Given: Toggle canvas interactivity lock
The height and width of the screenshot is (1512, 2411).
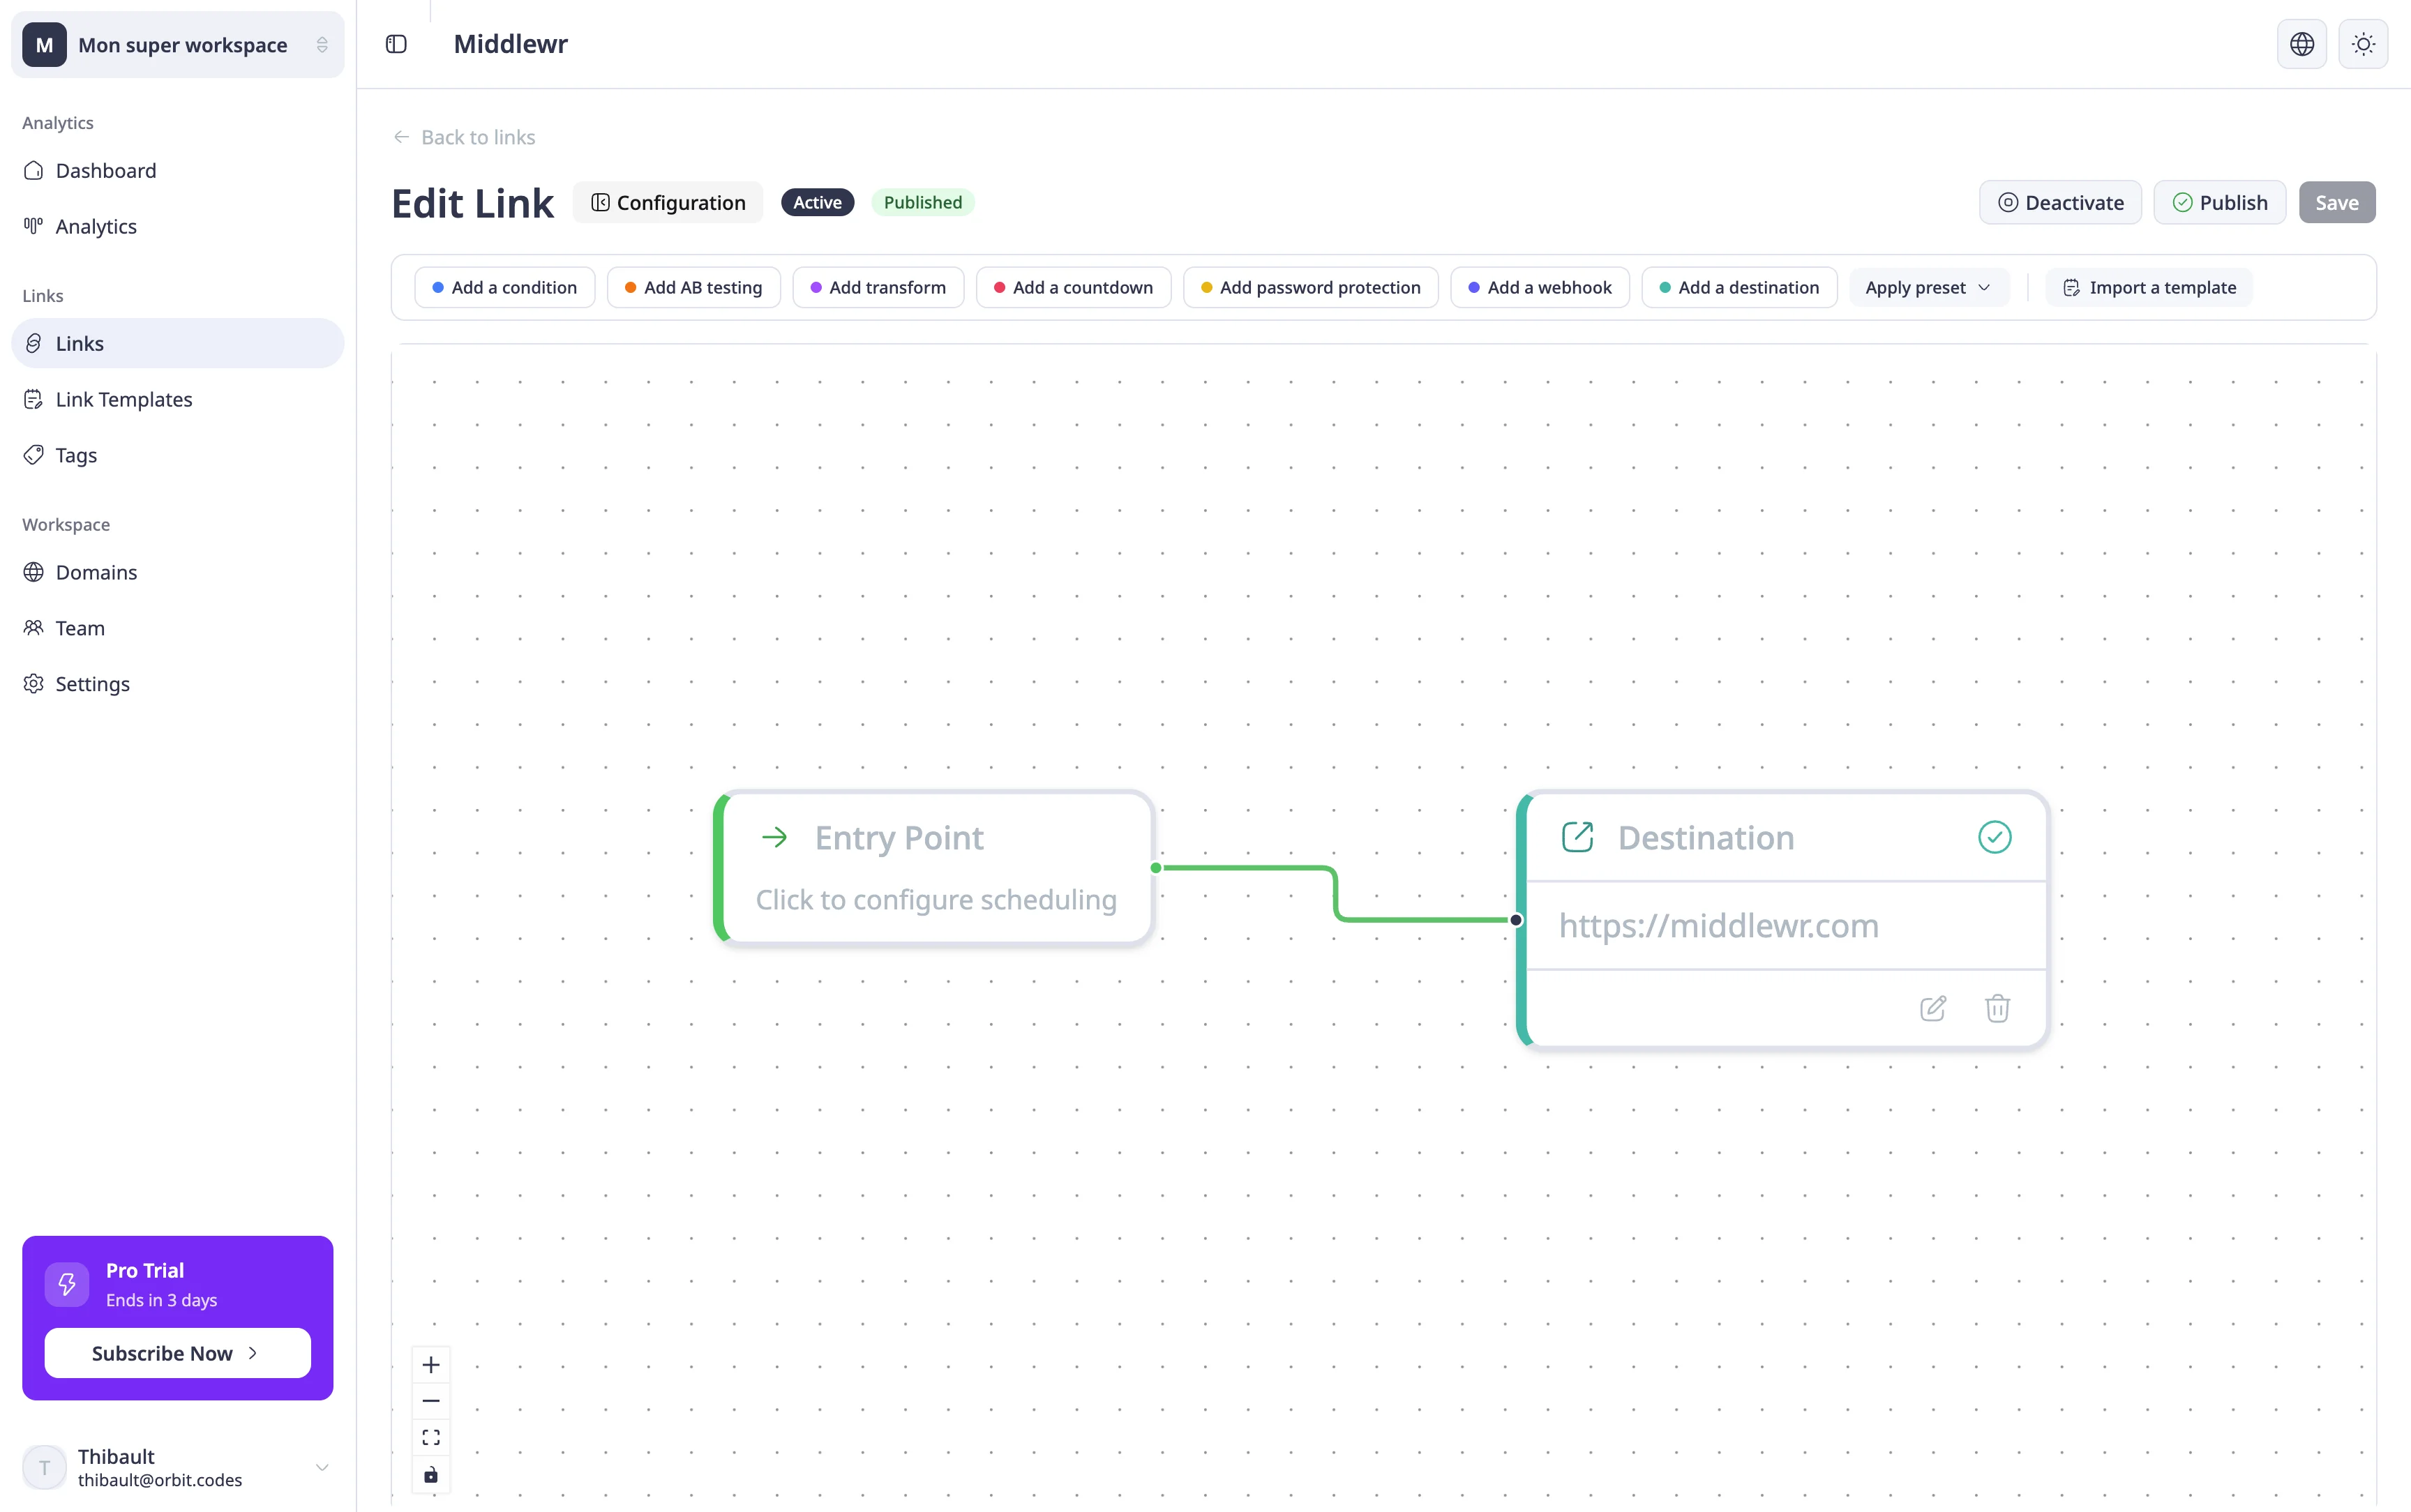Looking at the screenshot, I should 431,1475.
